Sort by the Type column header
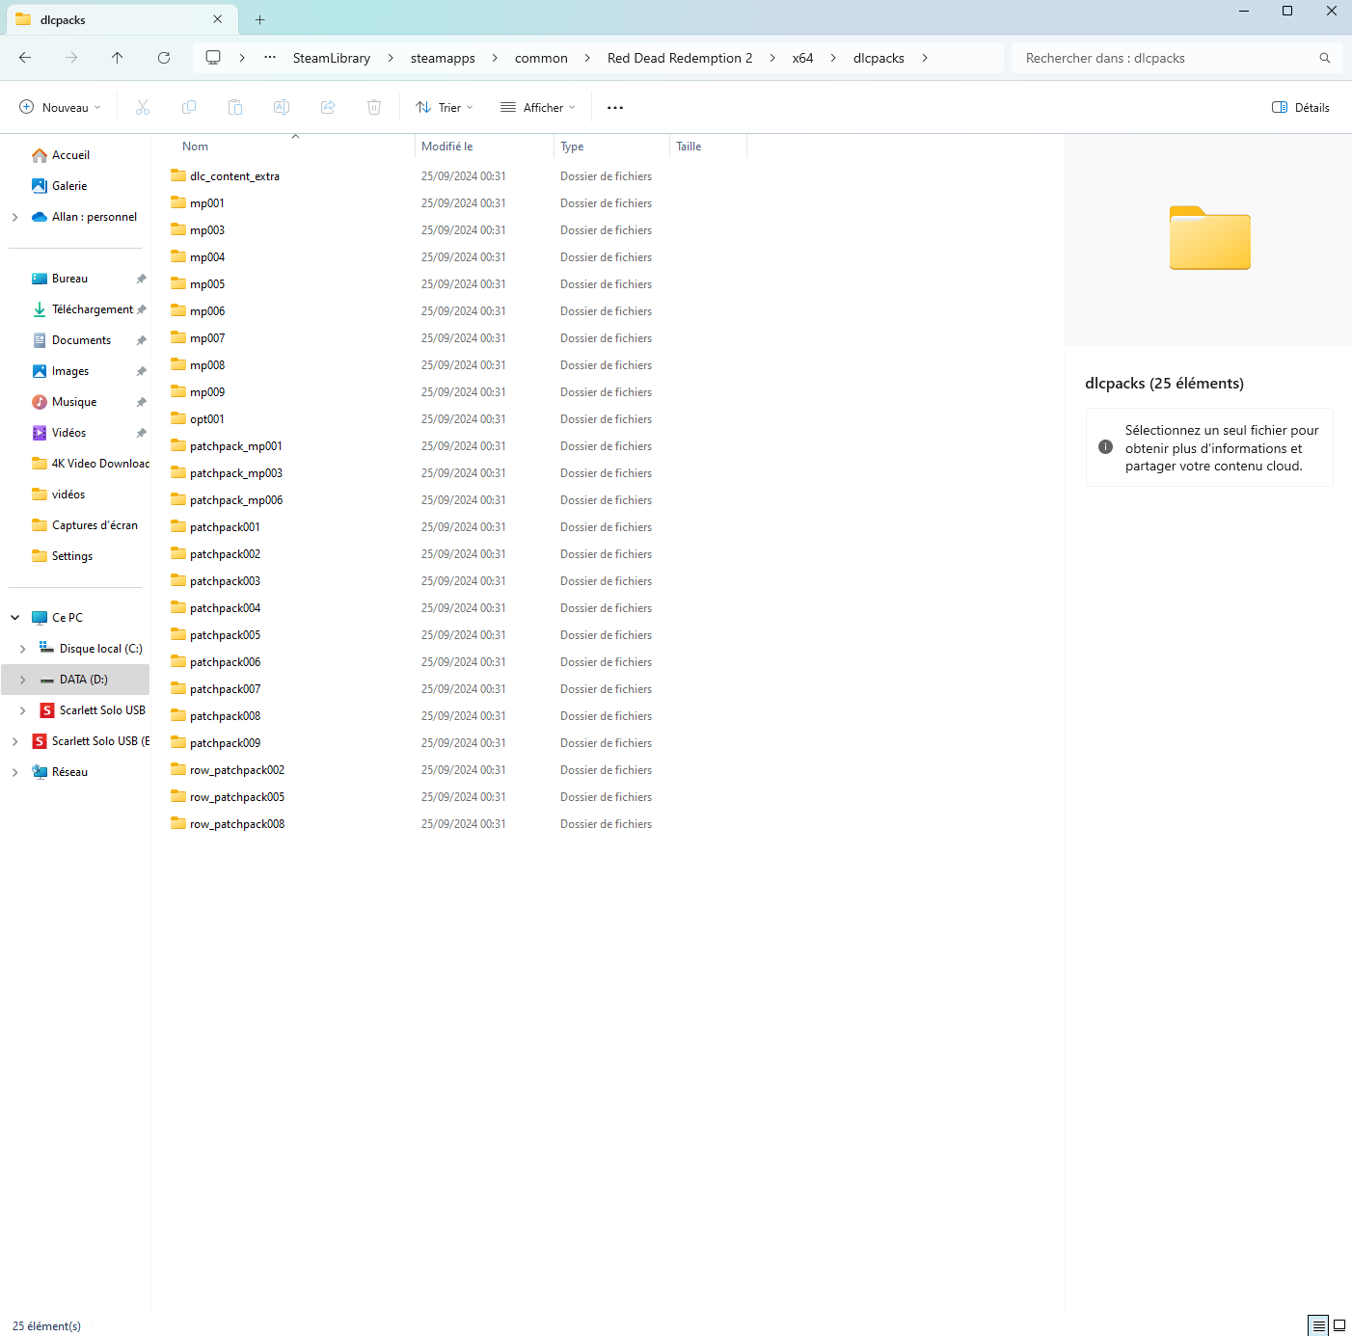 [x=611, y=147]
